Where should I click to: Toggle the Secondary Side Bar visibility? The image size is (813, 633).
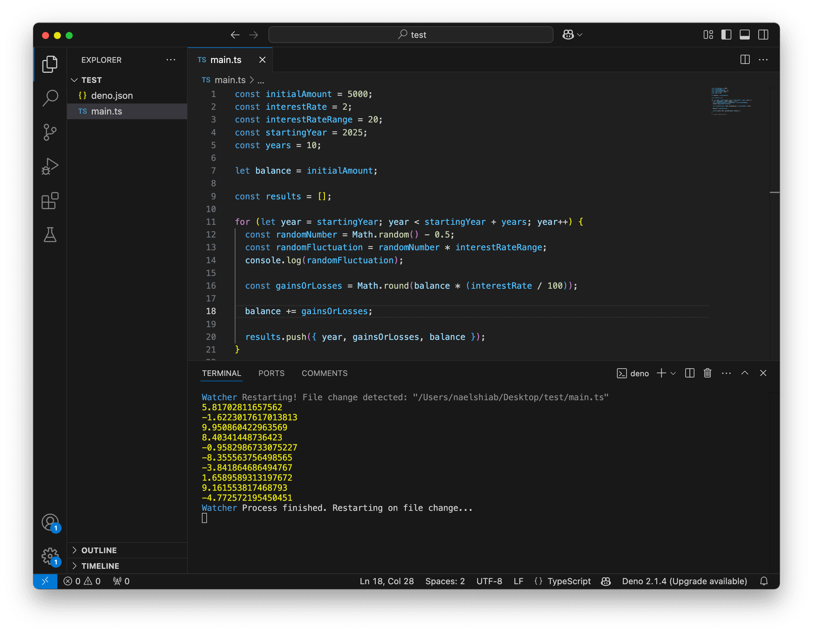763,35
